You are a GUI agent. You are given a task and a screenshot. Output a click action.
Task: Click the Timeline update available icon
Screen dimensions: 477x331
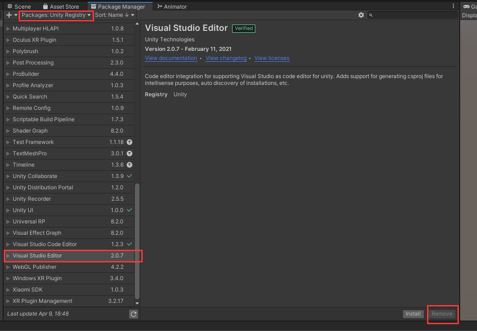click(129, 165)
